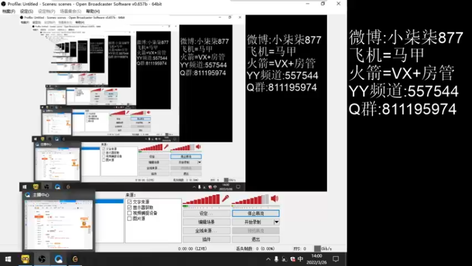
Task: Show hidden system tray icons chevron
Action: point(268,259)
